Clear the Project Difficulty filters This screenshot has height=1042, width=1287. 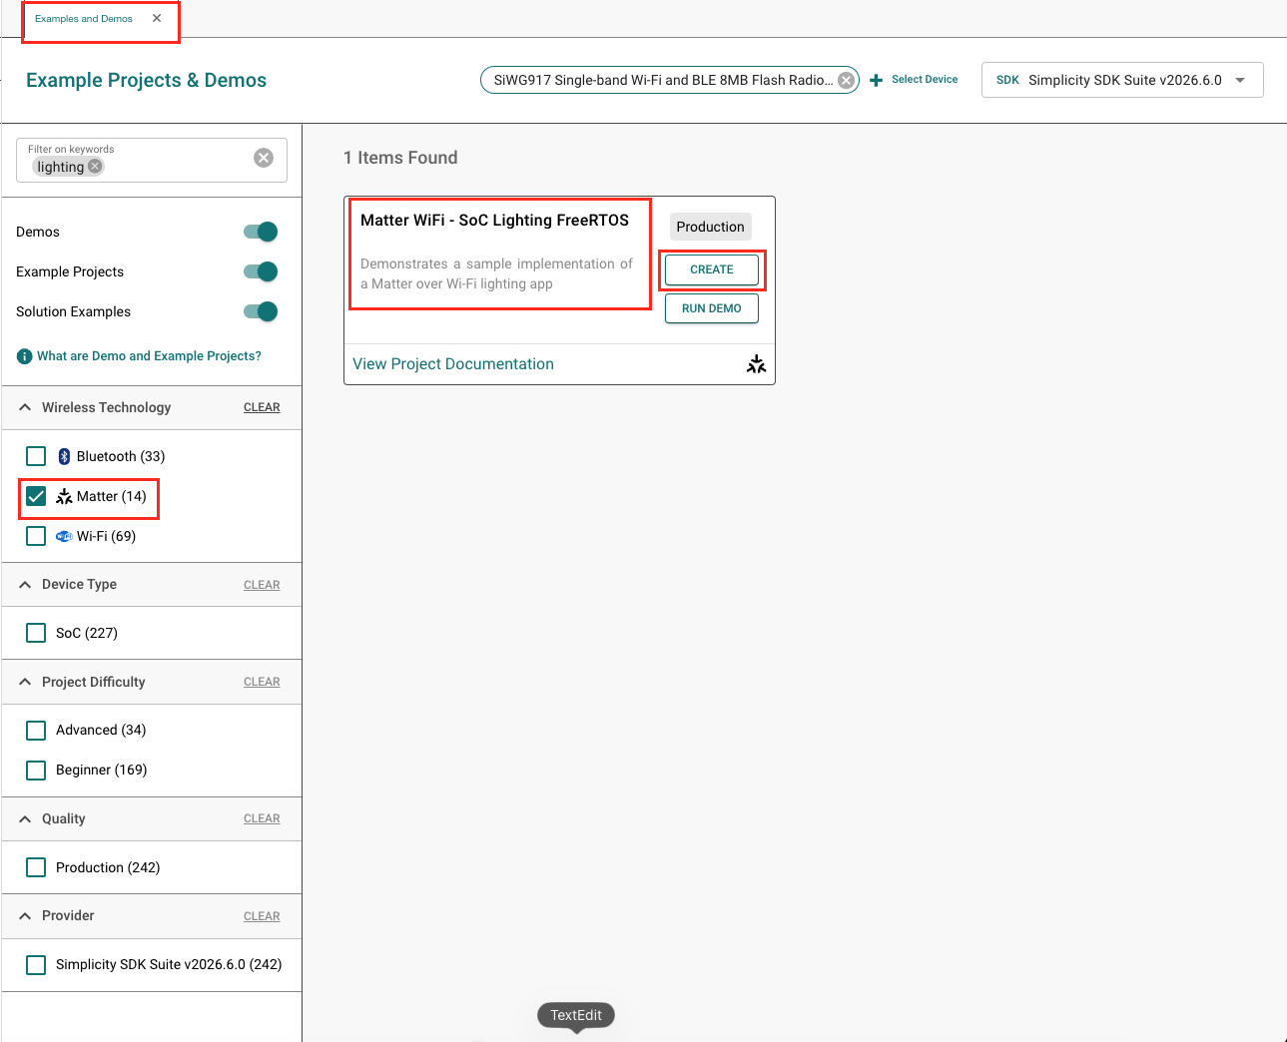tap(262, 682)
